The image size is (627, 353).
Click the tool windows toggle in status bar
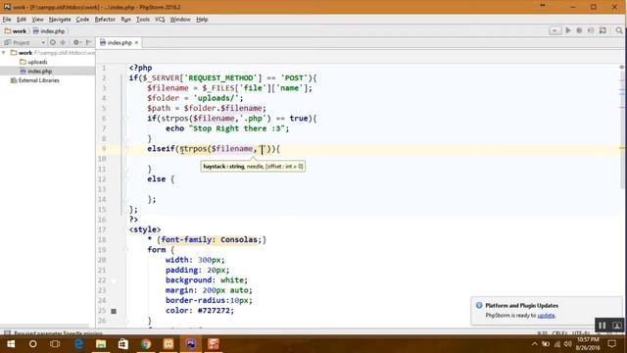tap(7, 332)
